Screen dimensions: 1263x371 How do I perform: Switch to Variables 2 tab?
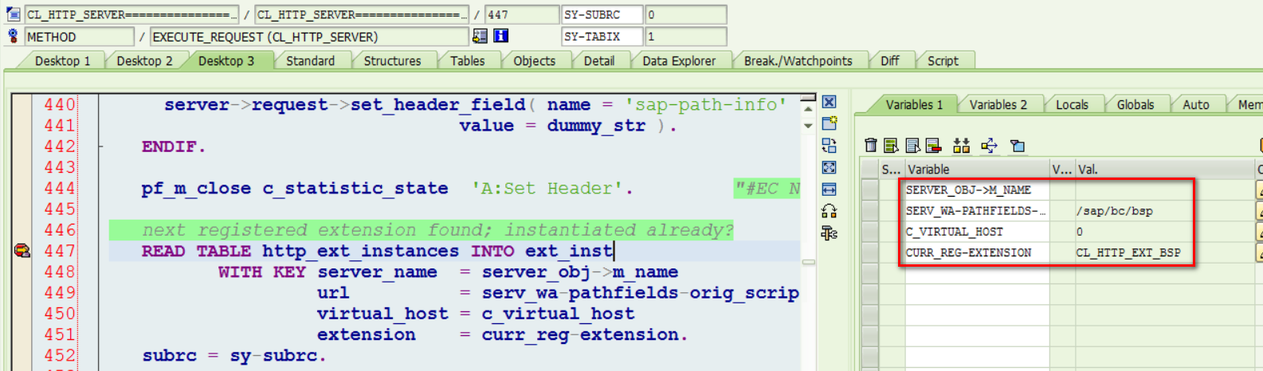pyautogui.click(x=998, y=104)
